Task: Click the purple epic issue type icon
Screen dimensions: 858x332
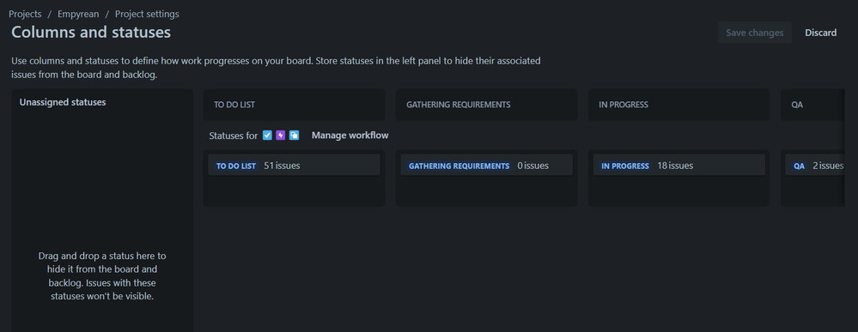Action: click(x=281, y=135)
